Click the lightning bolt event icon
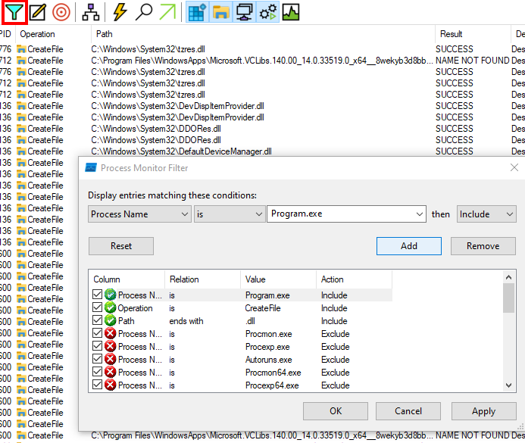The width and height of the screenshot is (525, 443). tap(120, 12)
